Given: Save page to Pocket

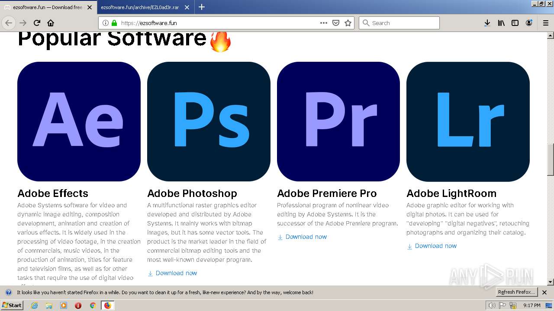Looking at the screenshot, I should (x=336, y=23).
